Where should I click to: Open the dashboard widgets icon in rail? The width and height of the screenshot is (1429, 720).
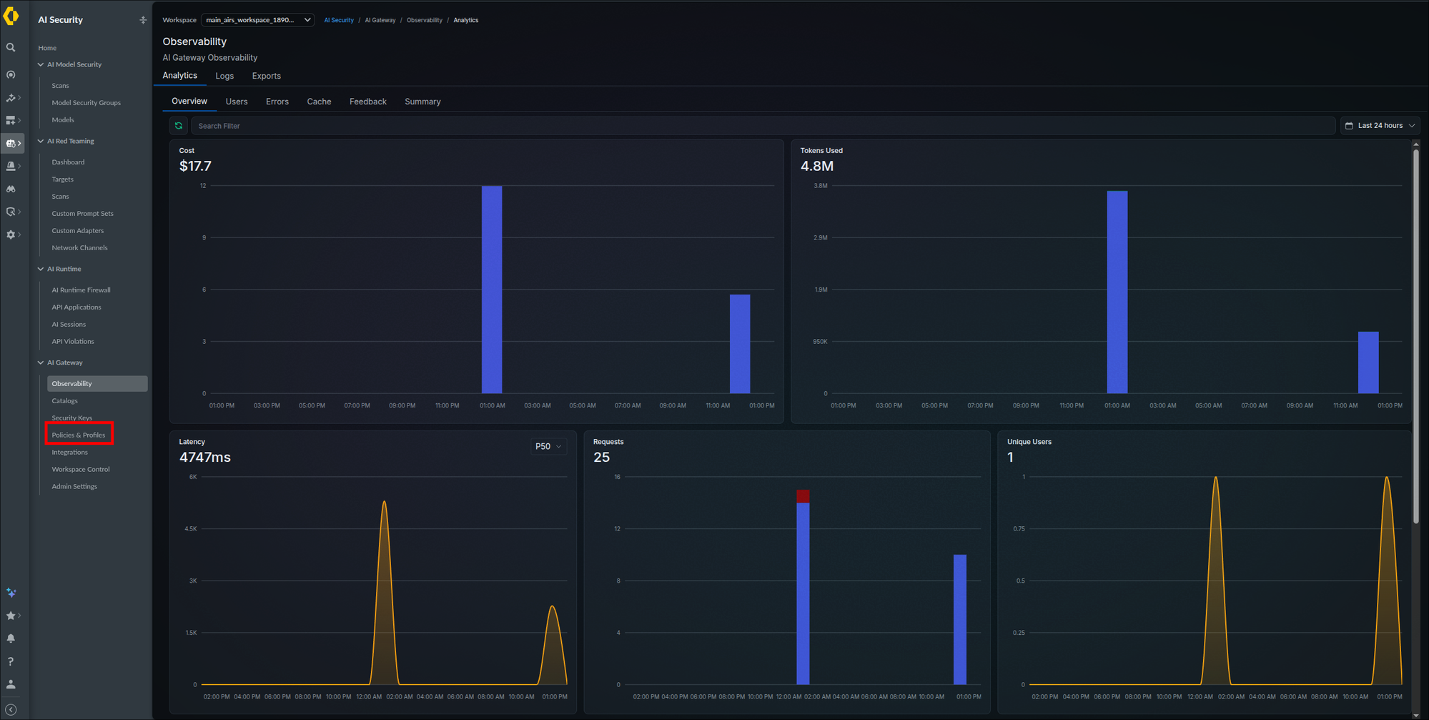[11, 120]
